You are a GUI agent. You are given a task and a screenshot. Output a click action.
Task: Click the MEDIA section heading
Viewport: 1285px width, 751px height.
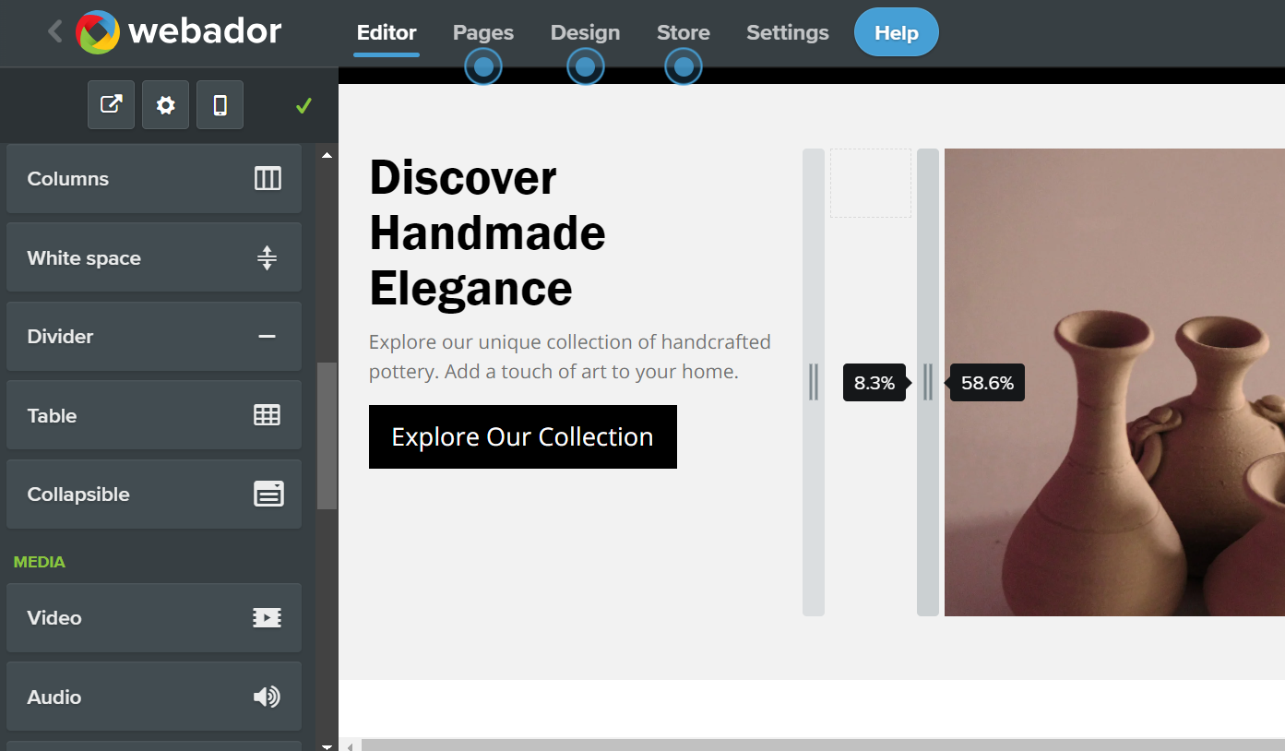(40, 562)
